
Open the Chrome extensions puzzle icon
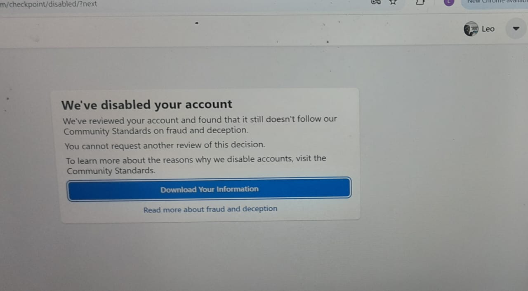420,2
